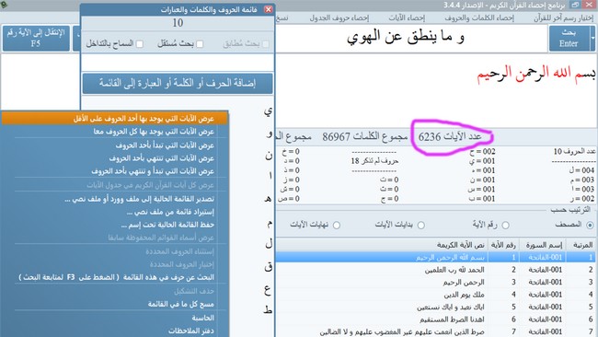Click the إسم السورة column header

[x=543, y=245]
